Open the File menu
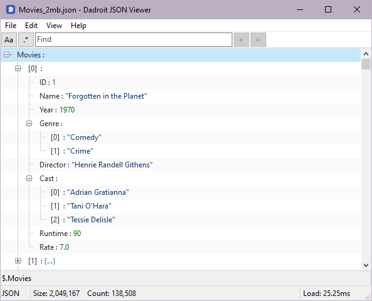 (x=11, y=26)
